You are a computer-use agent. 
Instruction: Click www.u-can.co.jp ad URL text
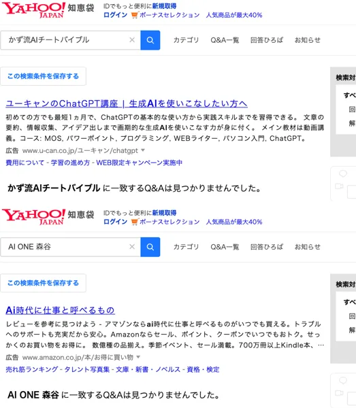tap(80, 151)
